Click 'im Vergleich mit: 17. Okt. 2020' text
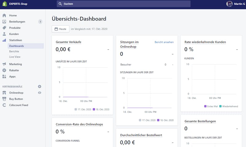 (89, 29)
